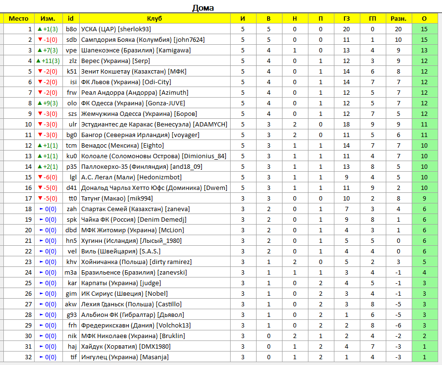
Task: Click the 'Место' column header
Action: click(x=19, y=19)
